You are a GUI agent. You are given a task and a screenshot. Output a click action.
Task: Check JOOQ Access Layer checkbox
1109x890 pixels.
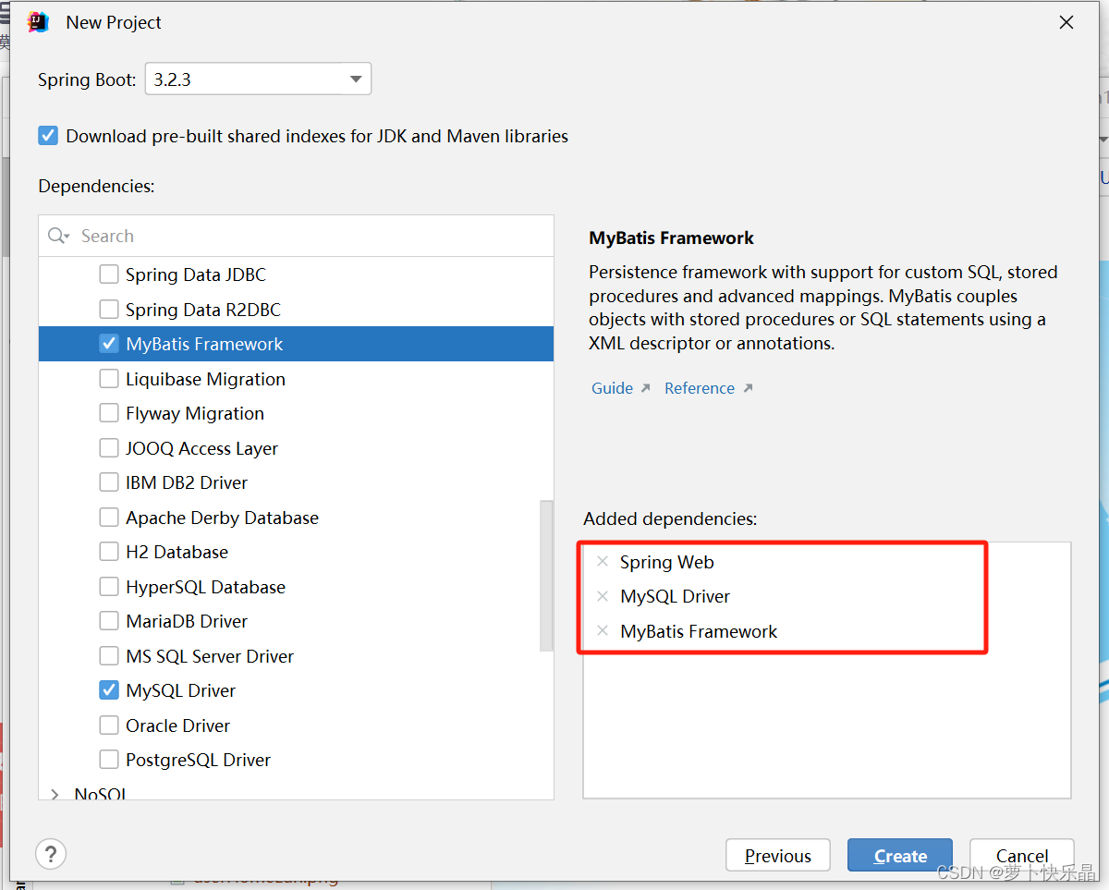coord(109,448)
